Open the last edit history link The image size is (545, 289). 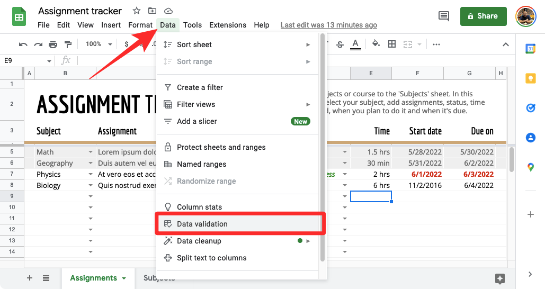tap(328, 25)
